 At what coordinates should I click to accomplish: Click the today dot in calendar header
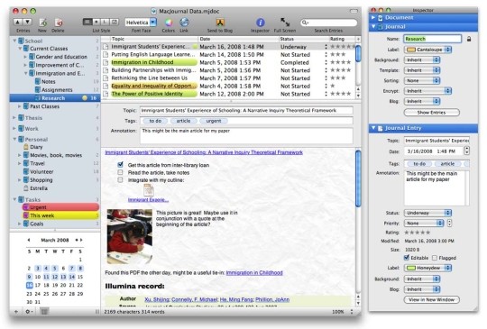click(x=77, y=240)
